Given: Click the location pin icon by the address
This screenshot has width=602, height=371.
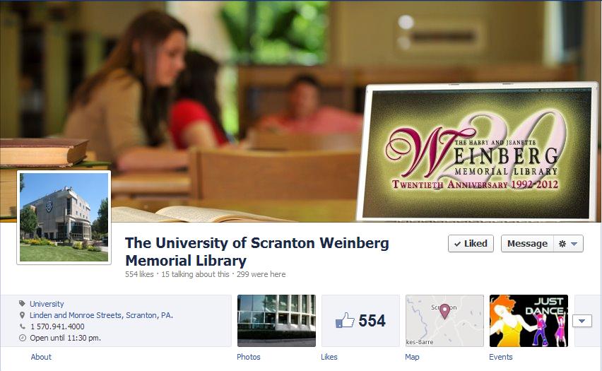Looking at the screenshot, I should 23,315.
